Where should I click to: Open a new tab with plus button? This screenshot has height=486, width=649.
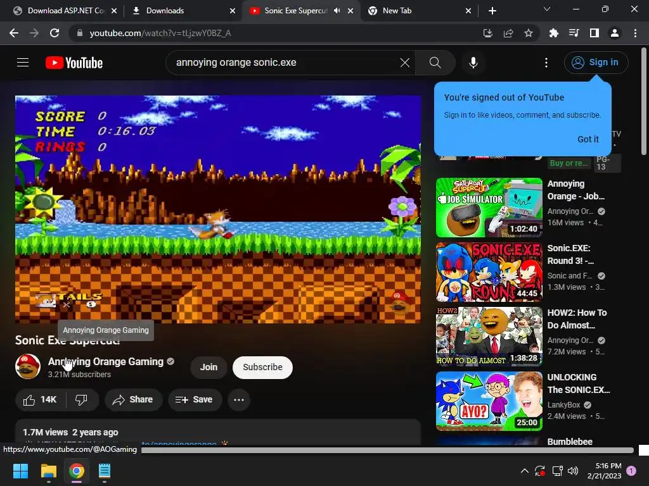pyautogui.click(x=492, y=11)
